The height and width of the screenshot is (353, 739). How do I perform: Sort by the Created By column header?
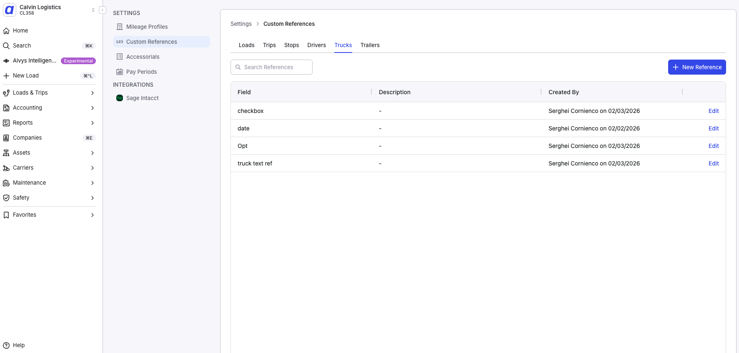tap(564, 92)
